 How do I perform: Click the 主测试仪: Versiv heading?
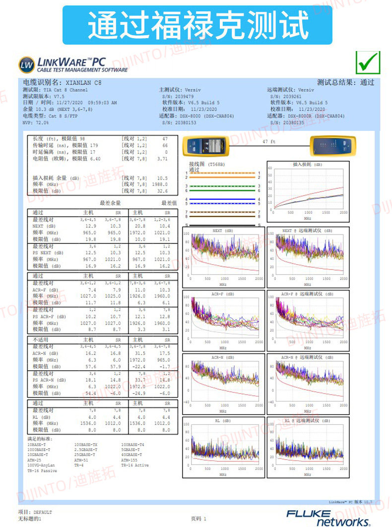pos(180,90)
